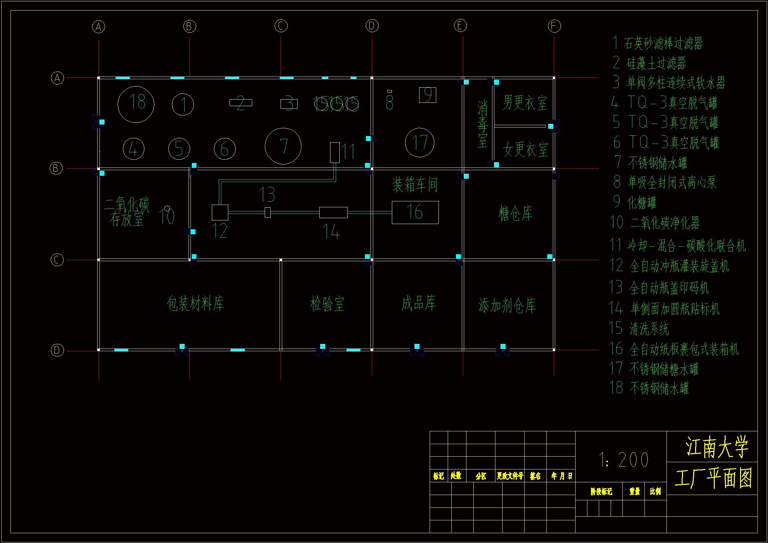Click the 1:200 scale text in title block
The image size is (768, 543).
(x=623, y=460)
